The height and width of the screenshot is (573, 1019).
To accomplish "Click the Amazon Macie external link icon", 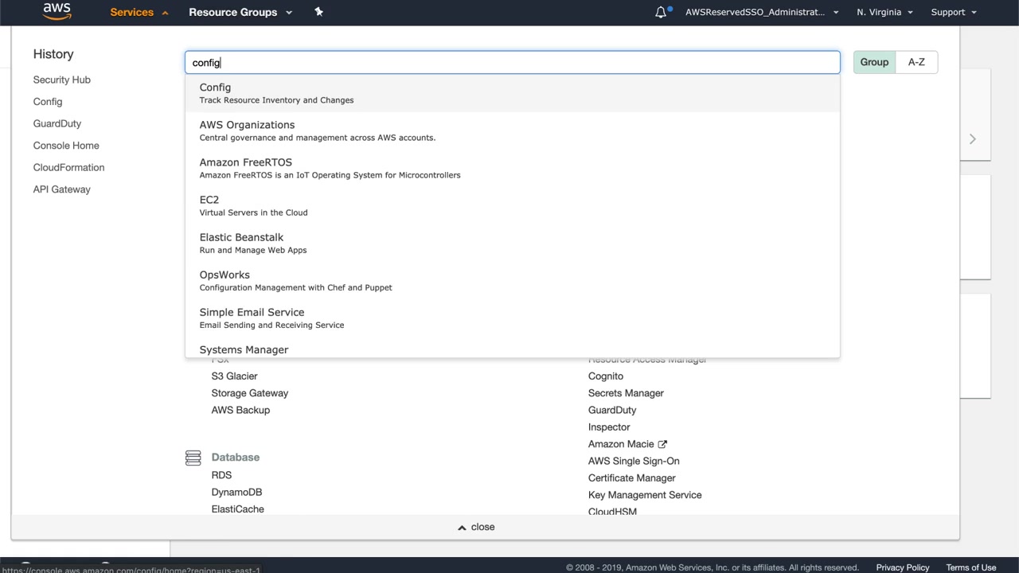I will tap(662, 444).
